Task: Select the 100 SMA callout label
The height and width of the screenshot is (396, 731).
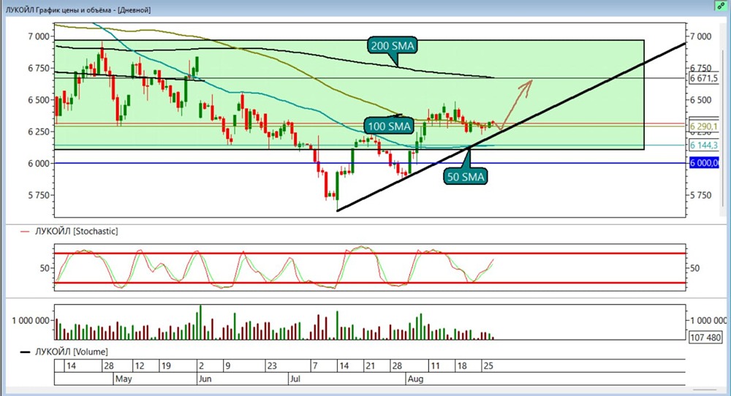Action: pos(390,126)
